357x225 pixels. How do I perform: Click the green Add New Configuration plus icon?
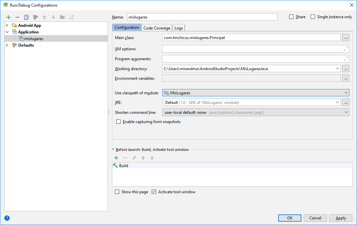(x=9, y=17)
